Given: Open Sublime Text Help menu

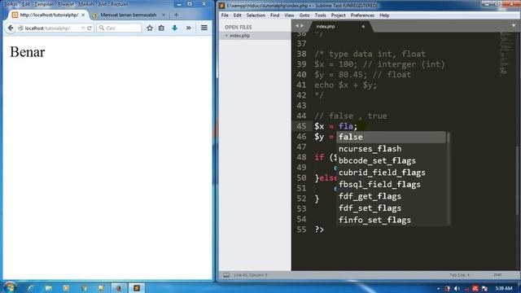Looking at the screenshot, I should coord(384,15).
